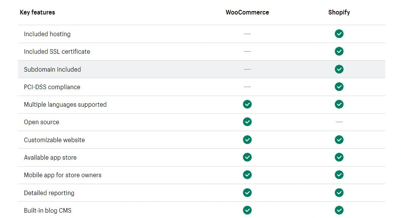Click Shopify checkmark for Built-in blog CMS

(339, 210)
